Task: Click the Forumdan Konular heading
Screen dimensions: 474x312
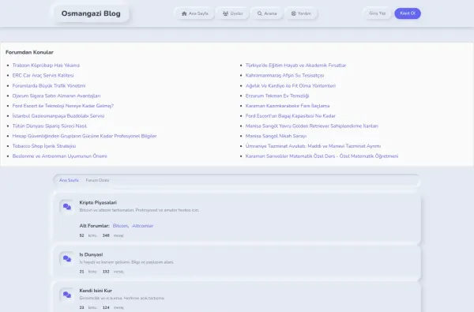Action: (x=29, y=52)
